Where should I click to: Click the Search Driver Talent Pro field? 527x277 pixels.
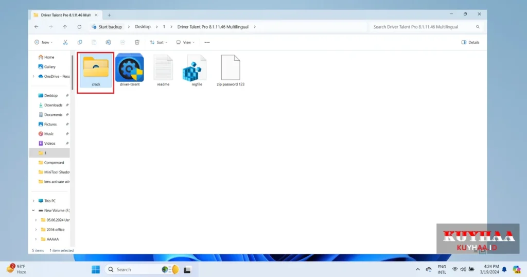(426, 27)
